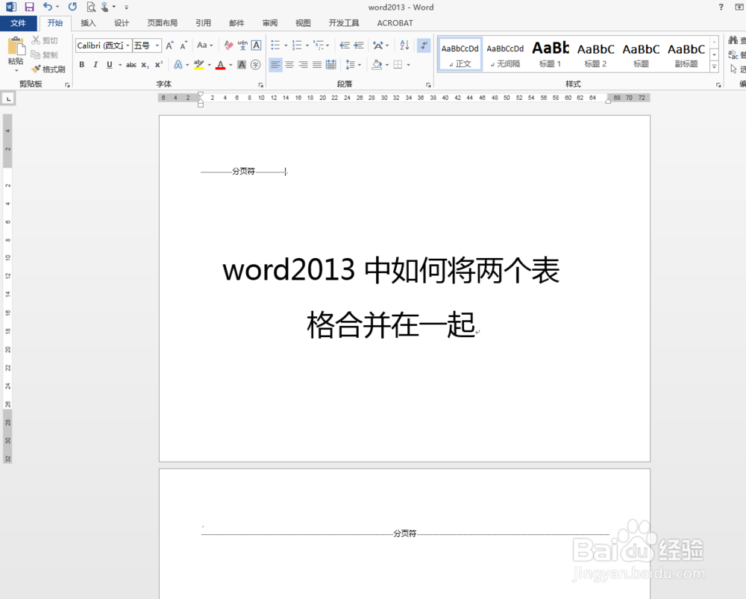Click the Word help question mark
The image size is (746, 599).
(x=721, y=7)
